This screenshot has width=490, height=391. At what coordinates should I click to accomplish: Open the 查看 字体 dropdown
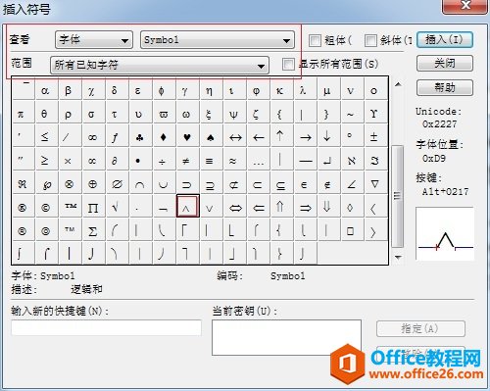pos(94,40)
